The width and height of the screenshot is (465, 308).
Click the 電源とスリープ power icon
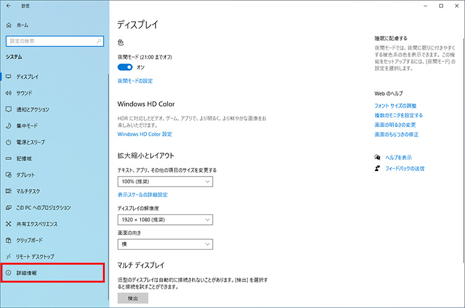[x=9, y=142]
